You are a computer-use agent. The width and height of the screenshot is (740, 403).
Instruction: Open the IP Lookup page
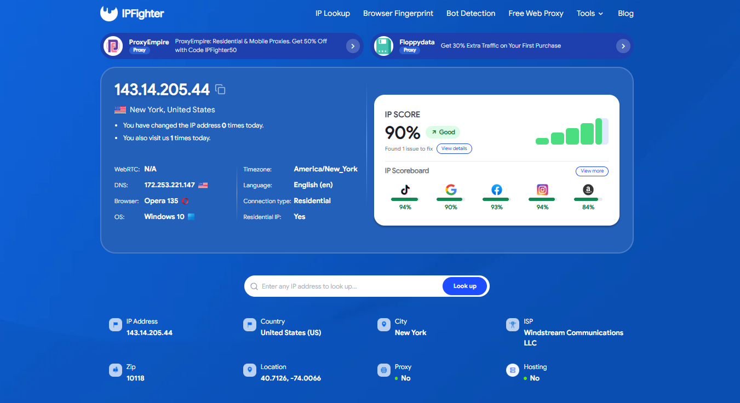point(332,13)
